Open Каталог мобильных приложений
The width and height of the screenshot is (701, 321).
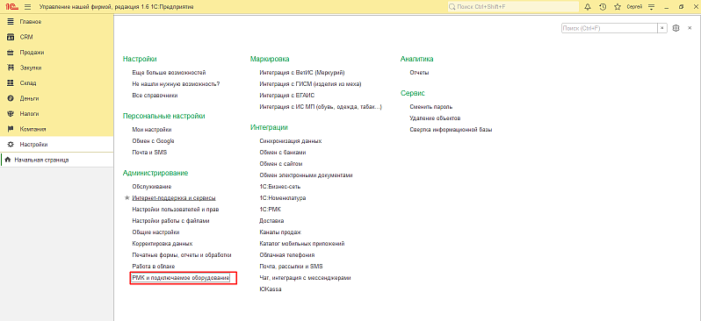pyautogui.click(x=302, y=244)
